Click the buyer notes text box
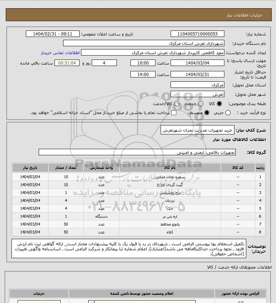The width and height of the screenshot is (276, 303). [129, 248]
